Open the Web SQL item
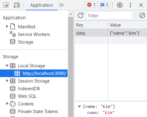Screen dimensions: 147x117 [x=27, y=96]
